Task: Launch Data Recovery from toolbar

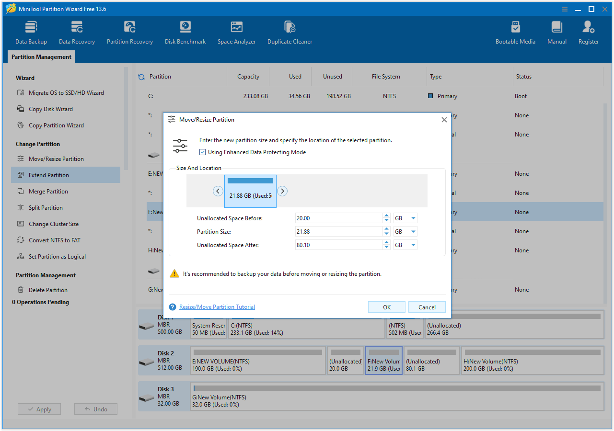Action: pyautogui.click(x=77, y=33)
